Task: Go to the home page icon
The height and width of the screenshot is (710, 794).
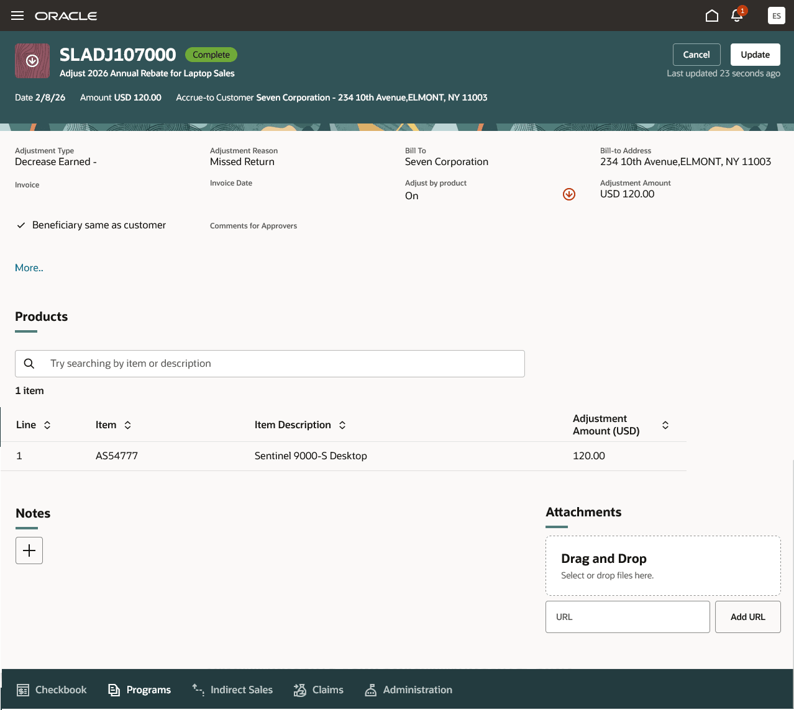Action: (x=712, y=16)
